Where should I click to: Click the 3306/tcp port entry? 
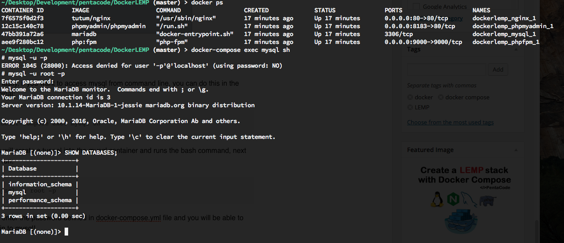pos(399,34)
